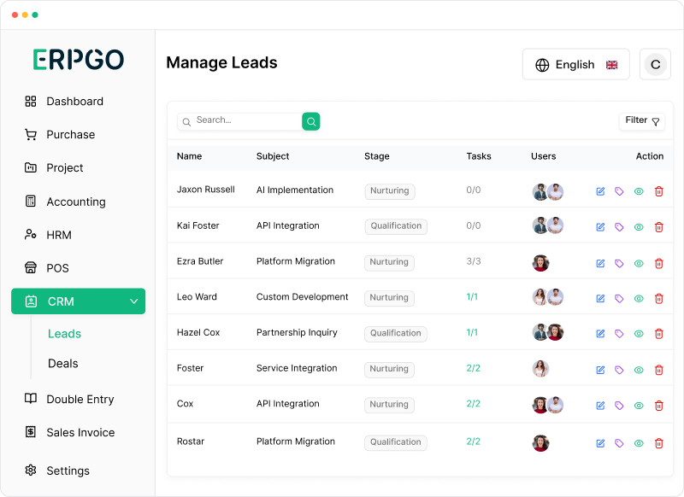Delete the Foster Service Integration lead
Screen dimensions: 684x497
[658, 370]
